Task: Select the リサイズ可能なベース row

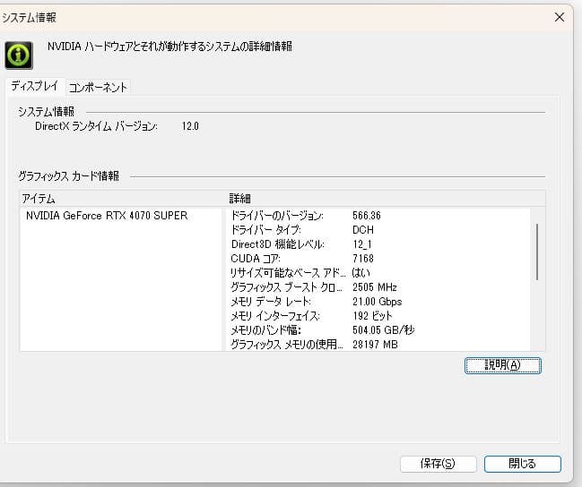Action: [x=378, y=273]
